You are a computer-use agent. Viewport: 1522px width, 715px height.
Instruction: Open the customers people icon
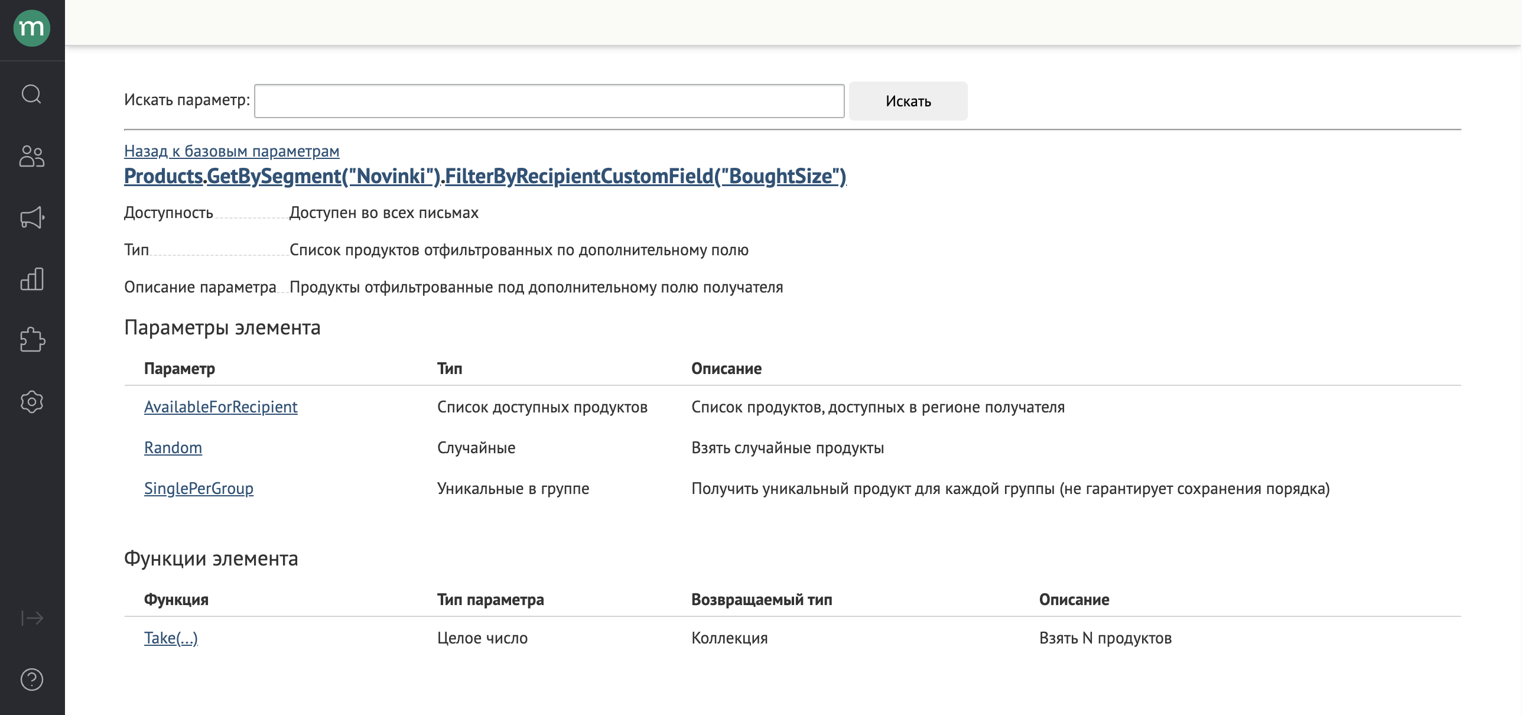[x=32, y=156]
